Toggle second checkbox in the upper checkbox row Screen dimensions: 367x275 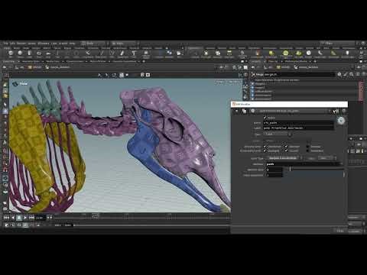click(x=286, y=147)
